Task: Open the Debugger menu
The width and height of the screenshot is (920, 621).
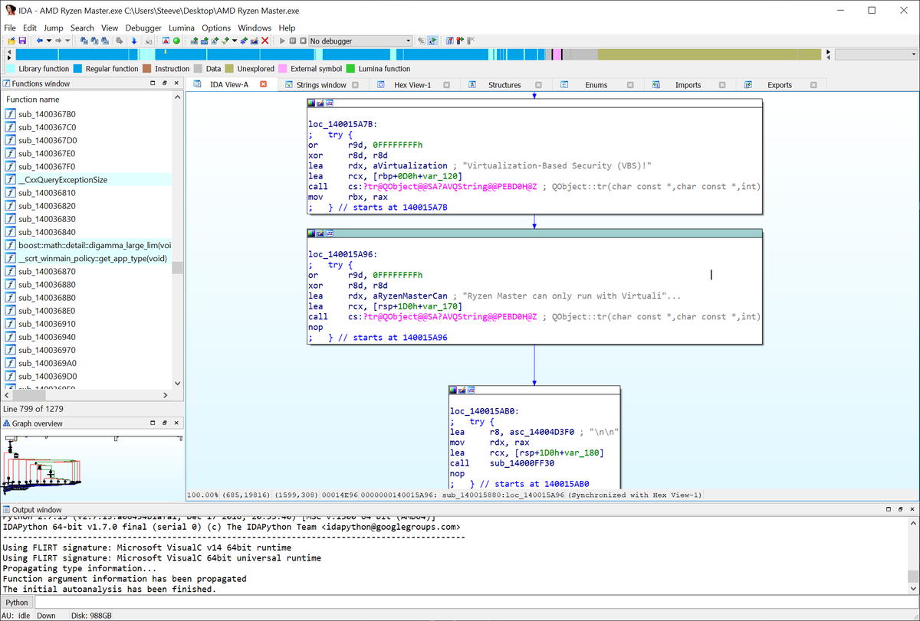Action: click(143, 28)
